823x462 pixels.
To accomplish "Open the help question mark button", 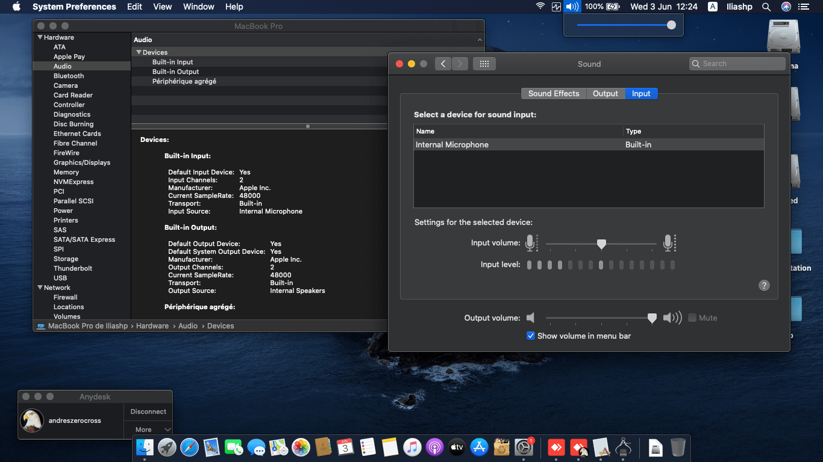I will click(x=764, y=286).
